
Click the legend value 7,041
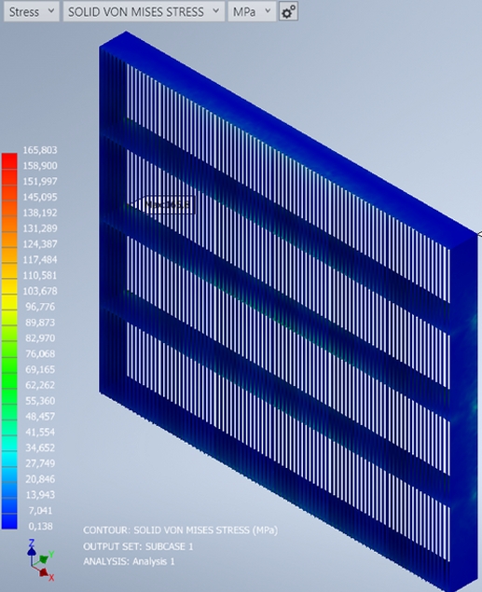(40, 511)
